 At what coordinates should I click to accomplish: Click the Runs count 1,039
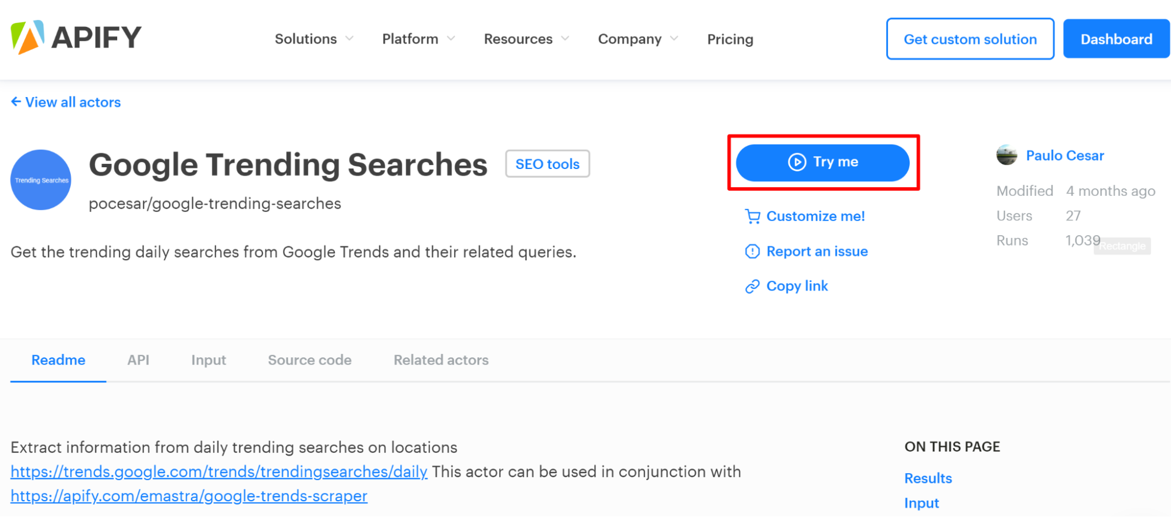pyautogui.click(x=1083, y=240)
